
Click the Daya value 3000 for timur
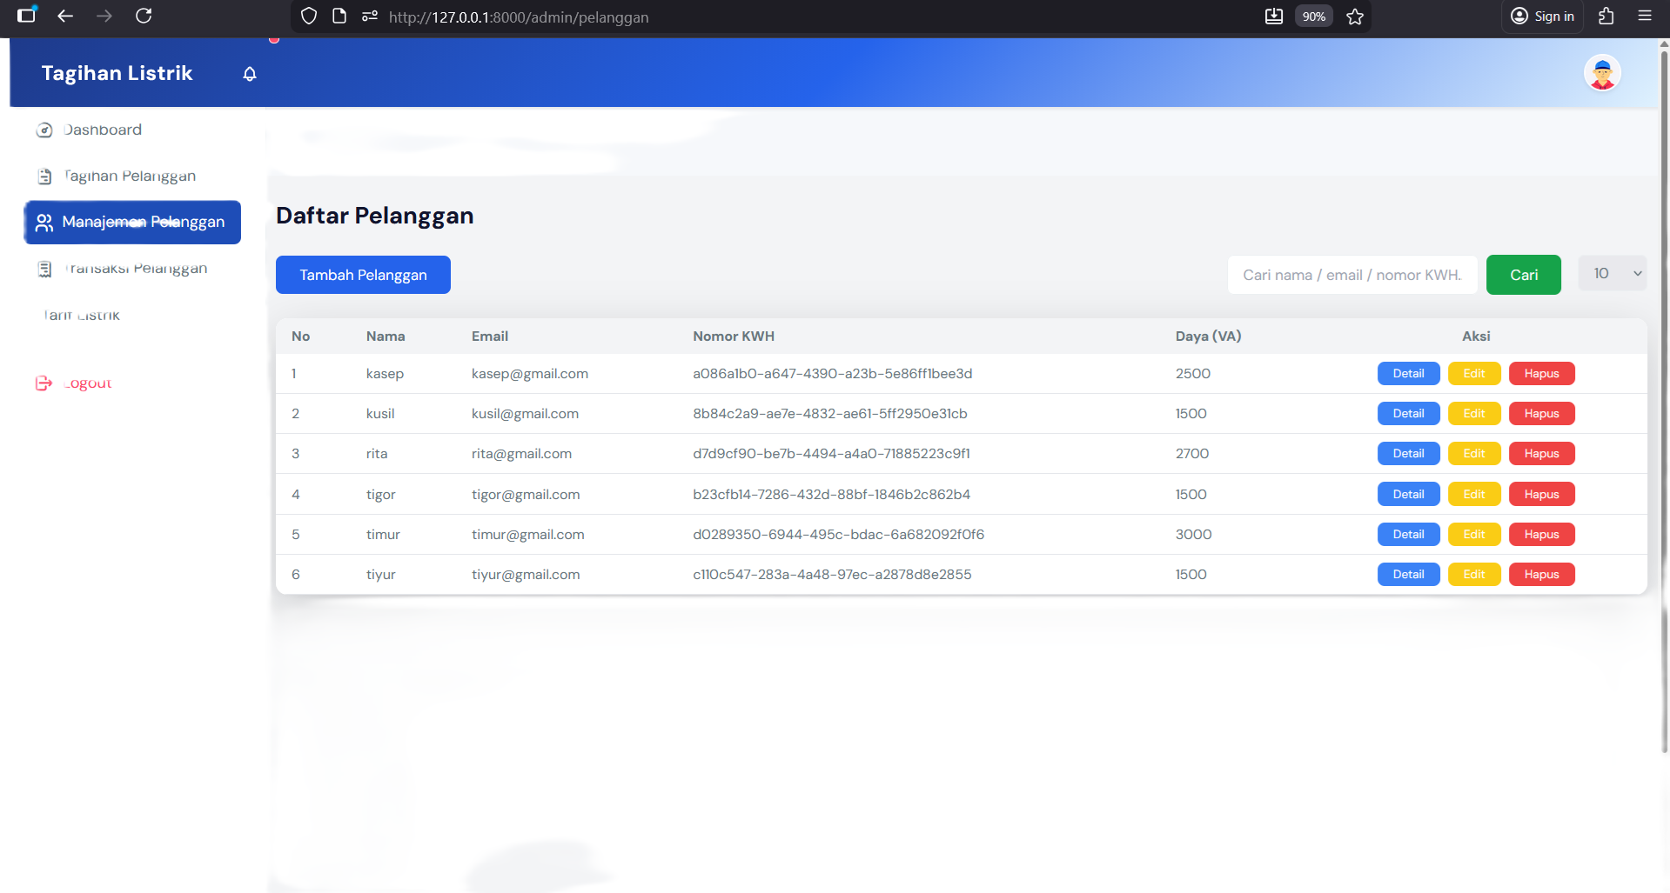pos(1193,535)
